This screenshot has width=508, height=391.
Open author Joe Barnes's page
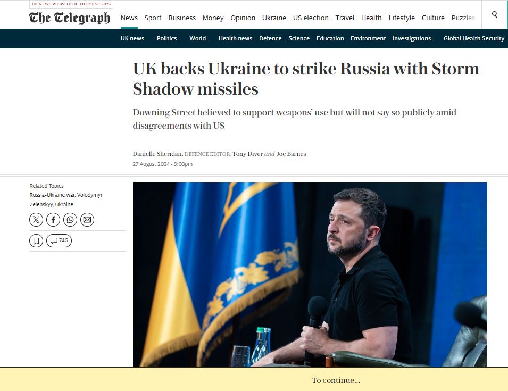pyautogui.click(x=291, y=154)
